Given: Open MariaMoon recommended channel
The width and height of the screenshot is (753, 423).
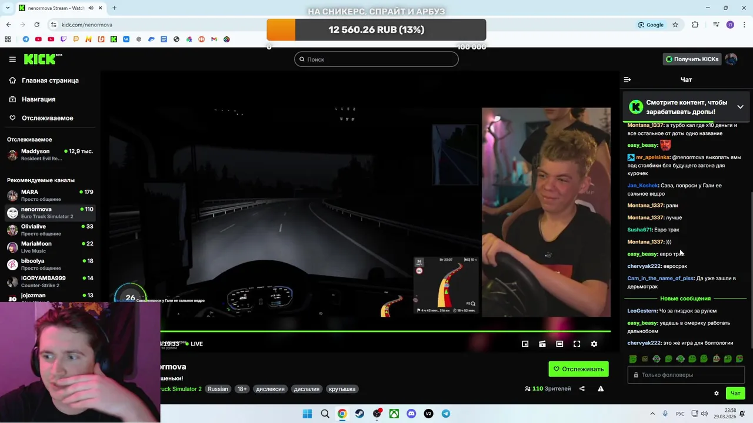Looking at the screenshot, I should click(50, 247).
